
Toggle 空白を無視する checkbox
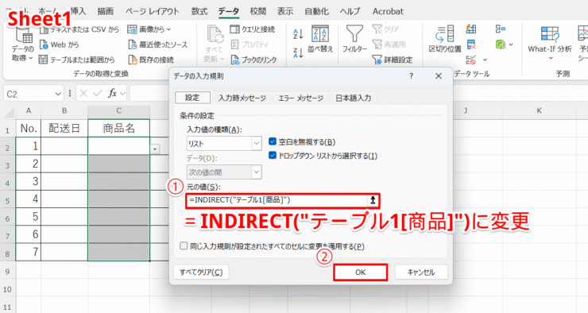tap(273, 141)
